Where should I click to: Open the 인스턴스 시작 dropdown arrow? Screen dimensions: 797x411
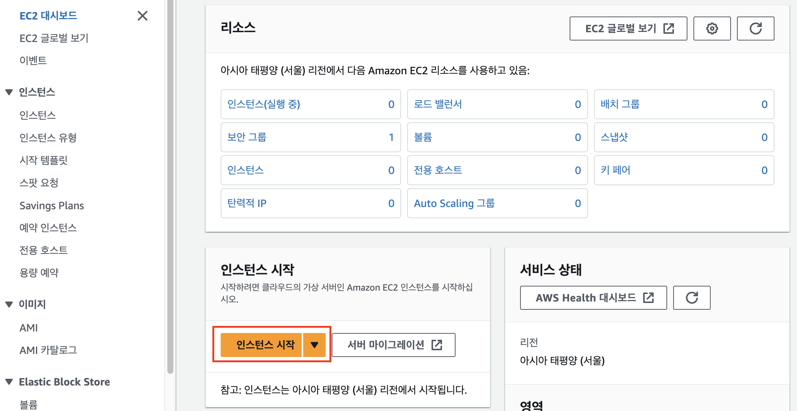[314, 345]
